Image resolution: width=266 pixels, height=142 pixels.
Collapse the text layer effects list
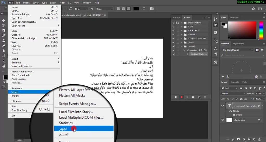pyautogui.click(x=262, y=106)
